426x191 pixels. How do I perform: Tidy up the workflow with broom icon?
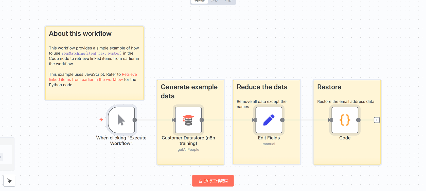[x=9, y=181]
